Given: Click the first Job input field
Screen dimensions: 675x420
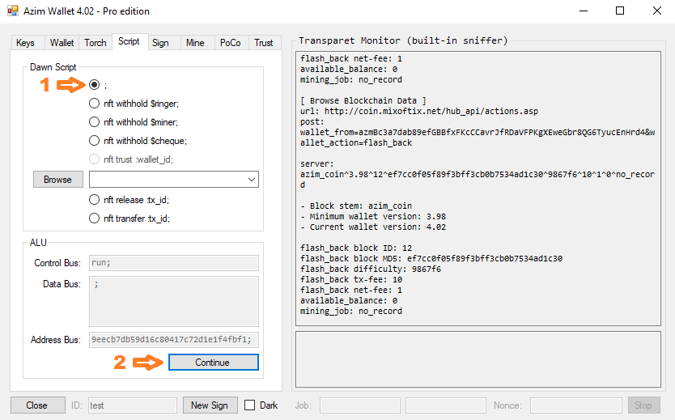Looking at the screenshot, I should click(360, 405).
